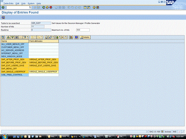Screen dimensions: 186x139
Task: Click the blue Information icon
Action: tap(76, 37)
